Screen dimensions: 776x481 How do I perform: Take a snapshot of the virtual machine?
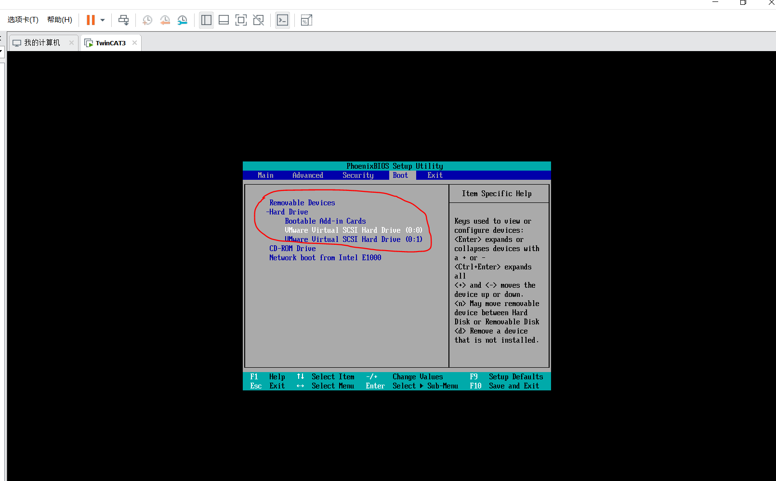[147, 20]
